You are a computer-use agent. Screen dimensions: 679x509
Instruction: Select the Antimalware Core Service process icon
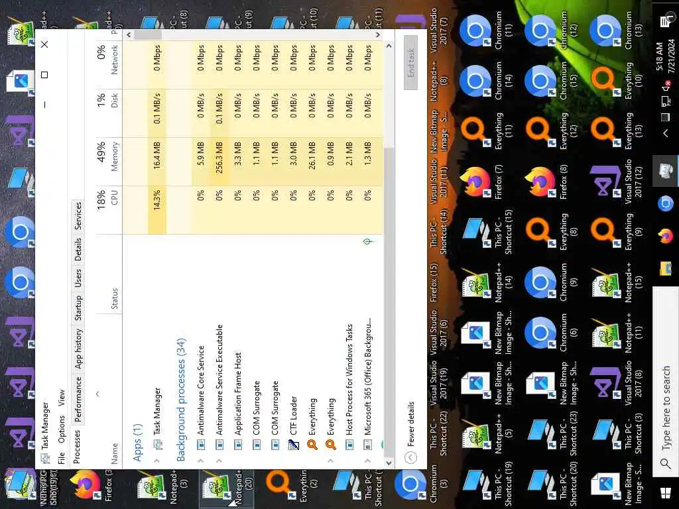[200, 444]
